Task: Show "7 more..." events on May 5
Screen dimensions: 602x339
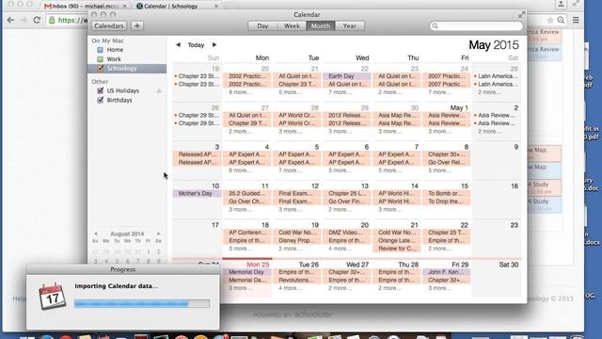Action: [x=291, y=170]
